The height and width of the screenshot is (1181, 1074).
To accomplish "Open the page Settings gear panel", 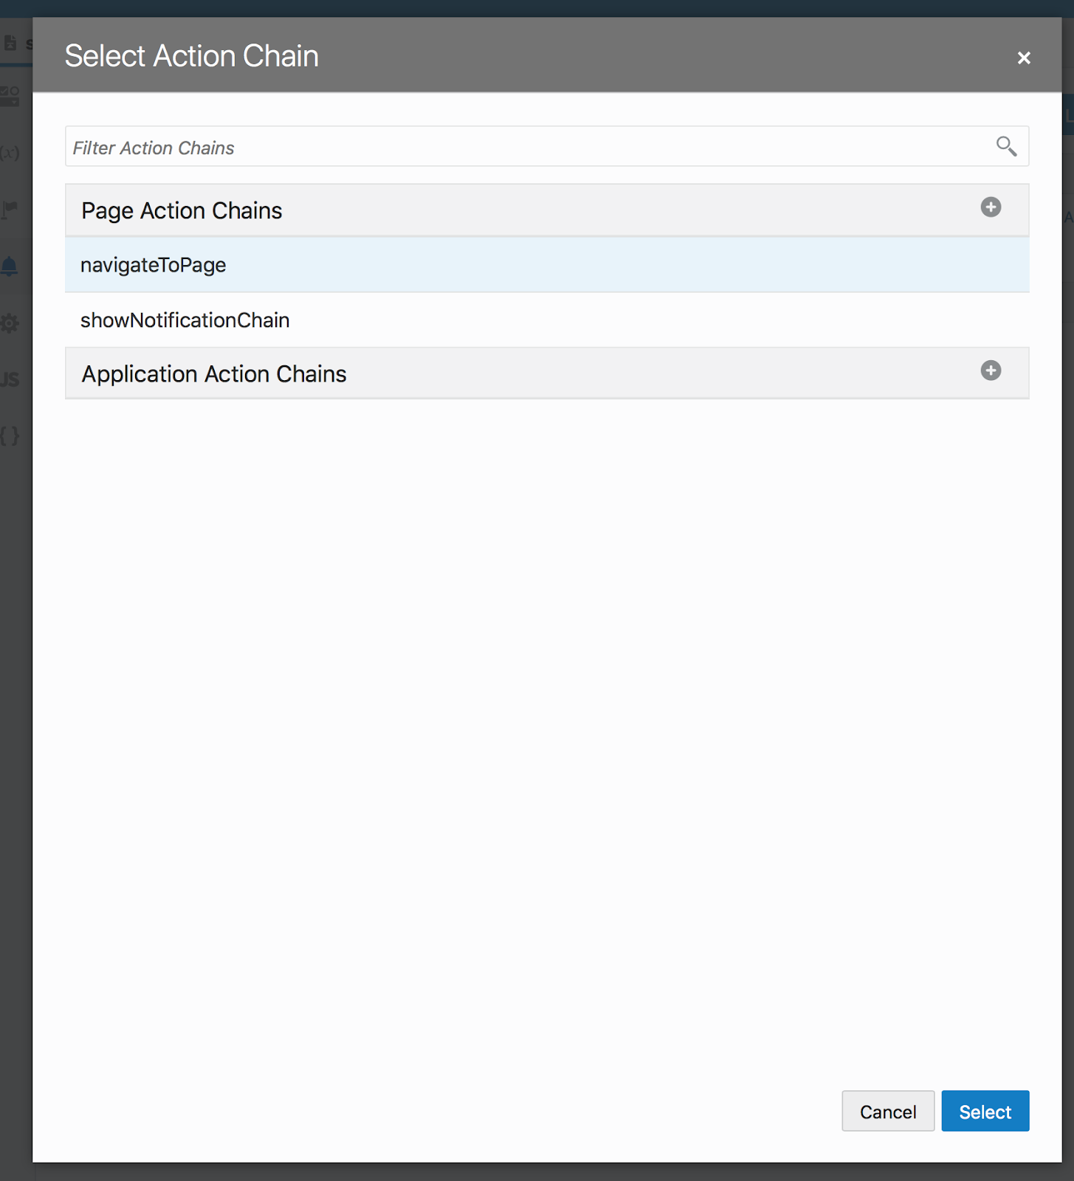I will pyautogui.click(x=10, y=323).
